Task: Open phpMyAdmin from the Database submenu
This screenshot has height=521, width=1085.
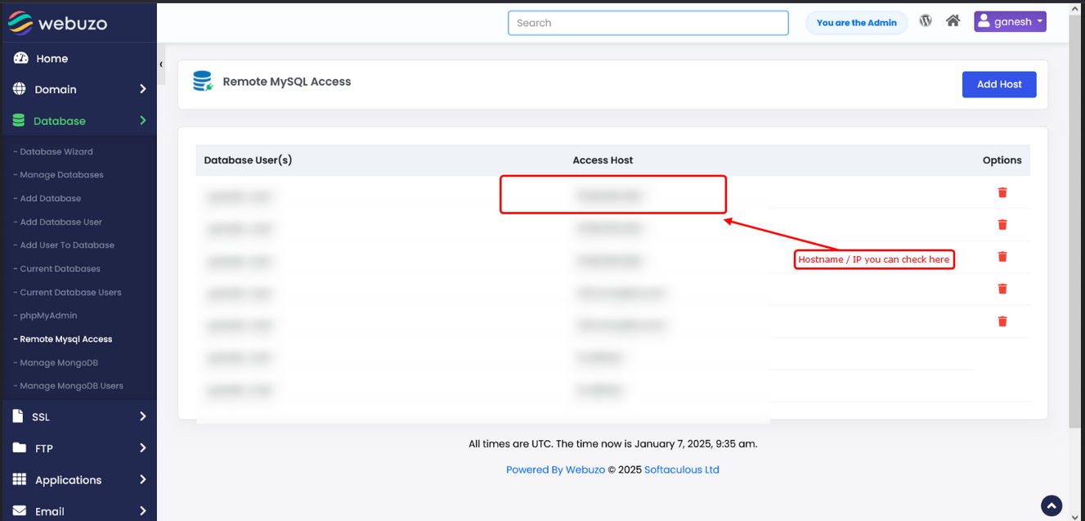Action: tap(48, 316)
